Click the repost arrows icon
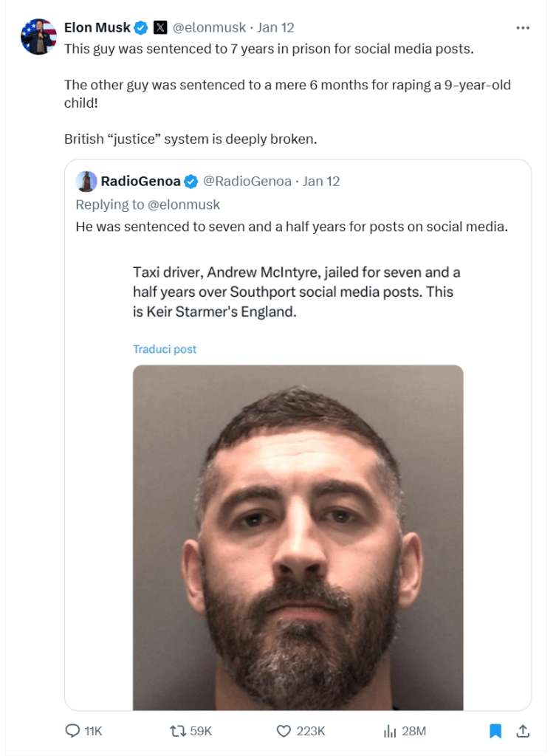The image size is (556, 756). tap(178, 731)
